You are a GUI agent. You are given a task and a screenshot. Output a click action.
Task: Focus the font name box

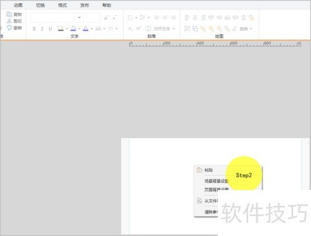pos(52,17)
